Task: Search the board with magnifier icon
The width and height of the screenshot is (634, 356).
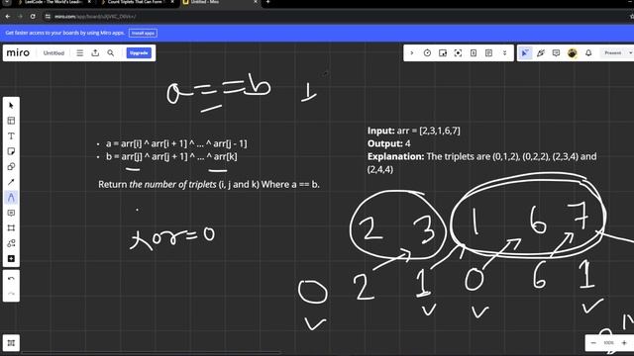Action: coord(110,52)
